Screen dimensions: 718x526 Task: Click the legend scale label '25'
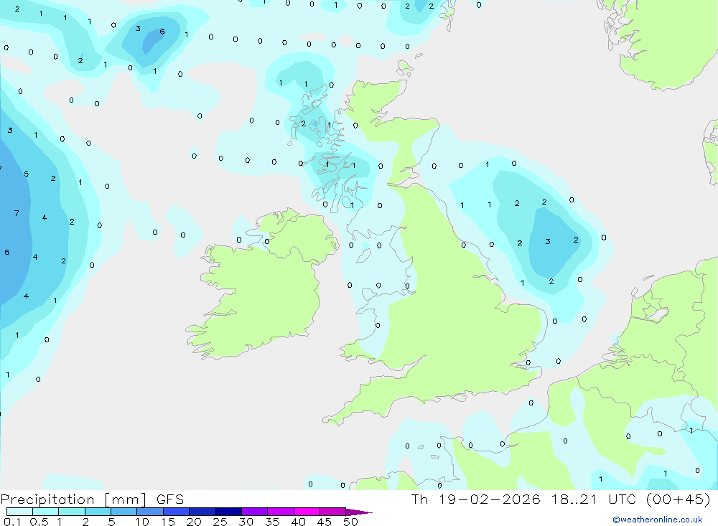coord(220,522)
